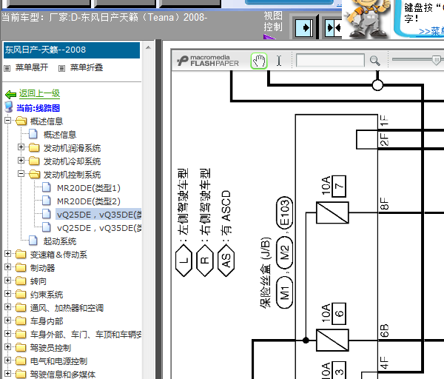
Task: Click the 发动机控制系统 open folder icon
Action: click(34, 174)
